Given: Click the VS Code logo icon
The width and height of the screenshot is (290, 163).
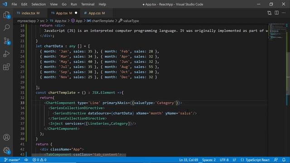Looking at the screenshot, I should click(x=5, y=4).
